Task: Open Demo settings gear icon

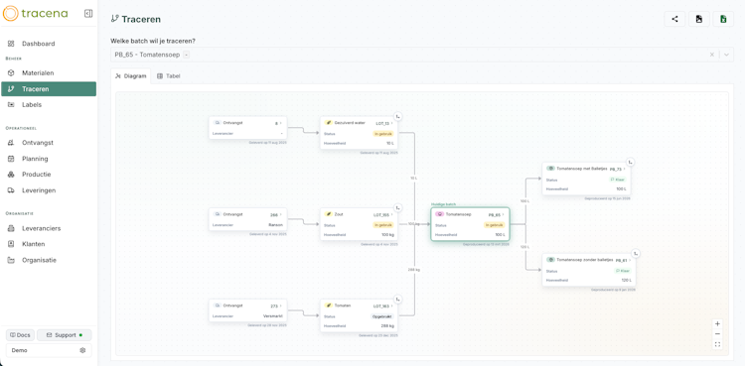Action: tap(82, 350)
